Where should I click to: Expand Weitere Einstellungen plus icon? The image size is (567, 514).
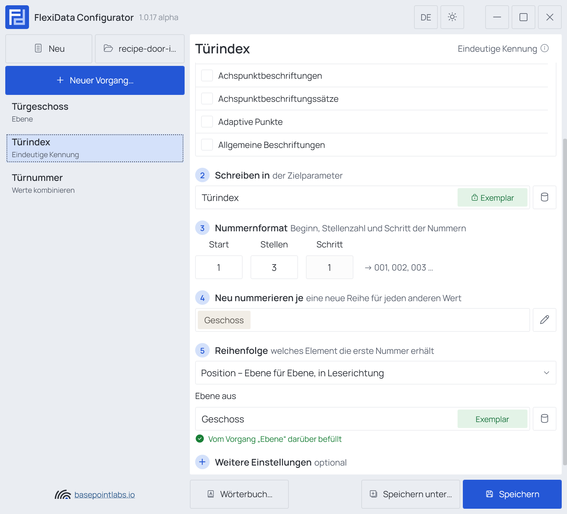click(202, 462)
